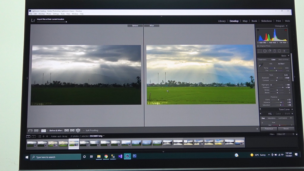Toggle the HSL panel on/off switch
The image size is (304, 171).
(x=260, y=114)
